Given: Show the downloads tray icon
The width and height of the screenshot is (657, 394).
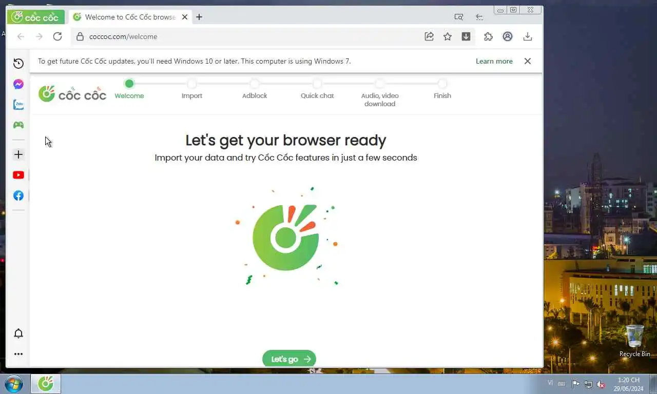Looking at the screenshot, I should 528,36.
